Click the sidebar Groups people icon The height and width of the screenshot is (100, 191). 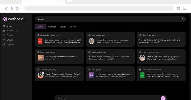4,40
